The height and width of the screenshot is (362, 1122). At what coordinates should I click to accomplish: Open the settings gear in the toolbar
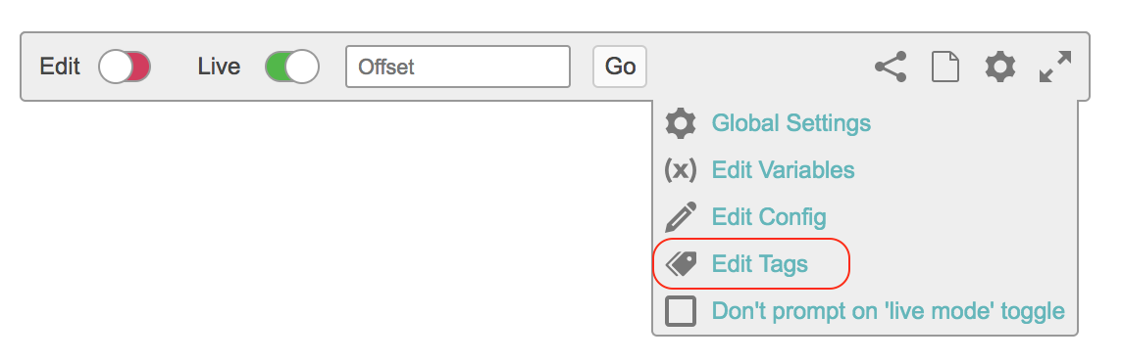point(999,67)
